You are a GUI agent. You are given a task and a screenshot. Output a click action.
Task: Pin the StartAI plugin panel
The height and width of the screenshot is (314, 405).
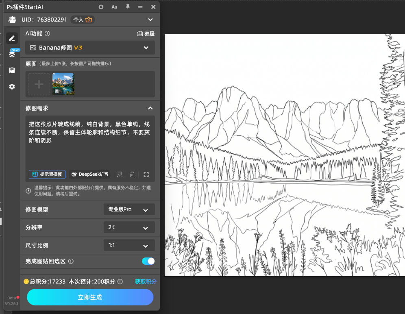tap(128, 7)
